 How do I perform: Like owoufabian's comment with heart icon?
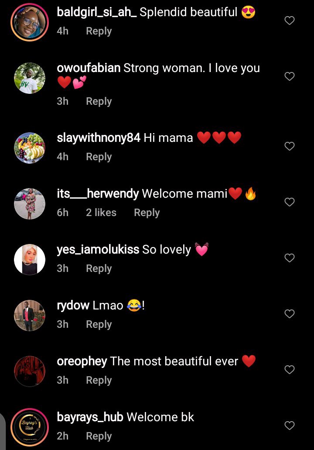(x=289, y=76)
